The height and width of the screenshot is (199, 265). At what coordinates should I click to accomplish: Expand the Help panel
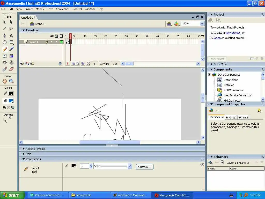click(24, 154)
